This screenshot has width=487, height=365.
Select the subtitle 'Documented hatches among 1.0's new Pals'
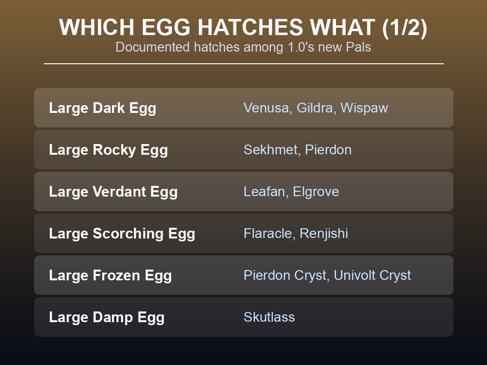point(243,47)
